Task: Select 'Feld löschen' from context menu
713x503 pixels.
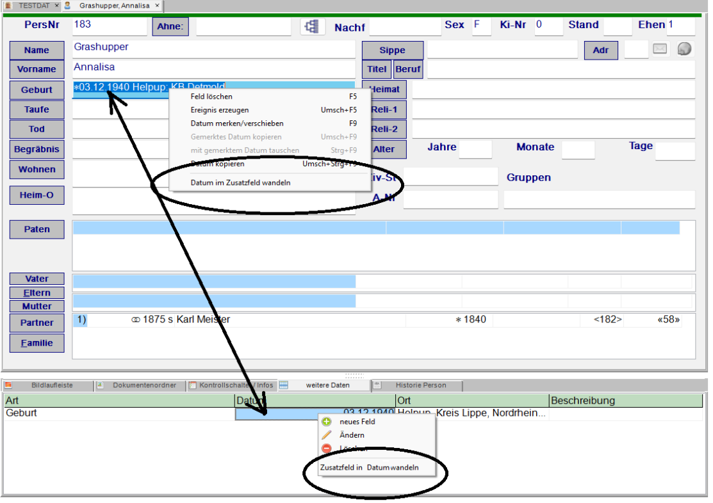Action: pos(211,97)
